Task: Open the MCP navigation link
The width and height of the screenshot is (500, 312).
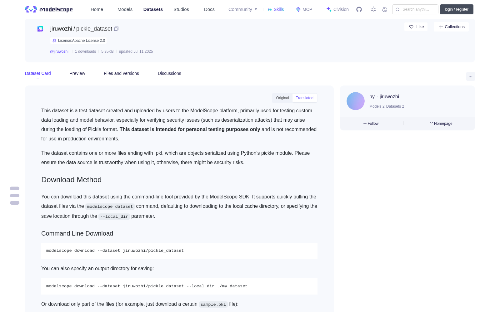Action: tap(304, 9)
